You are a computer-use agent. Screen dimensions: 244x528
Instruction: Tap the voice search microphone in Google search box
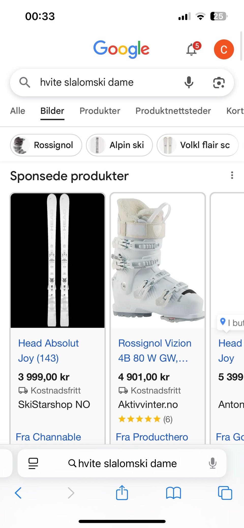189,83
